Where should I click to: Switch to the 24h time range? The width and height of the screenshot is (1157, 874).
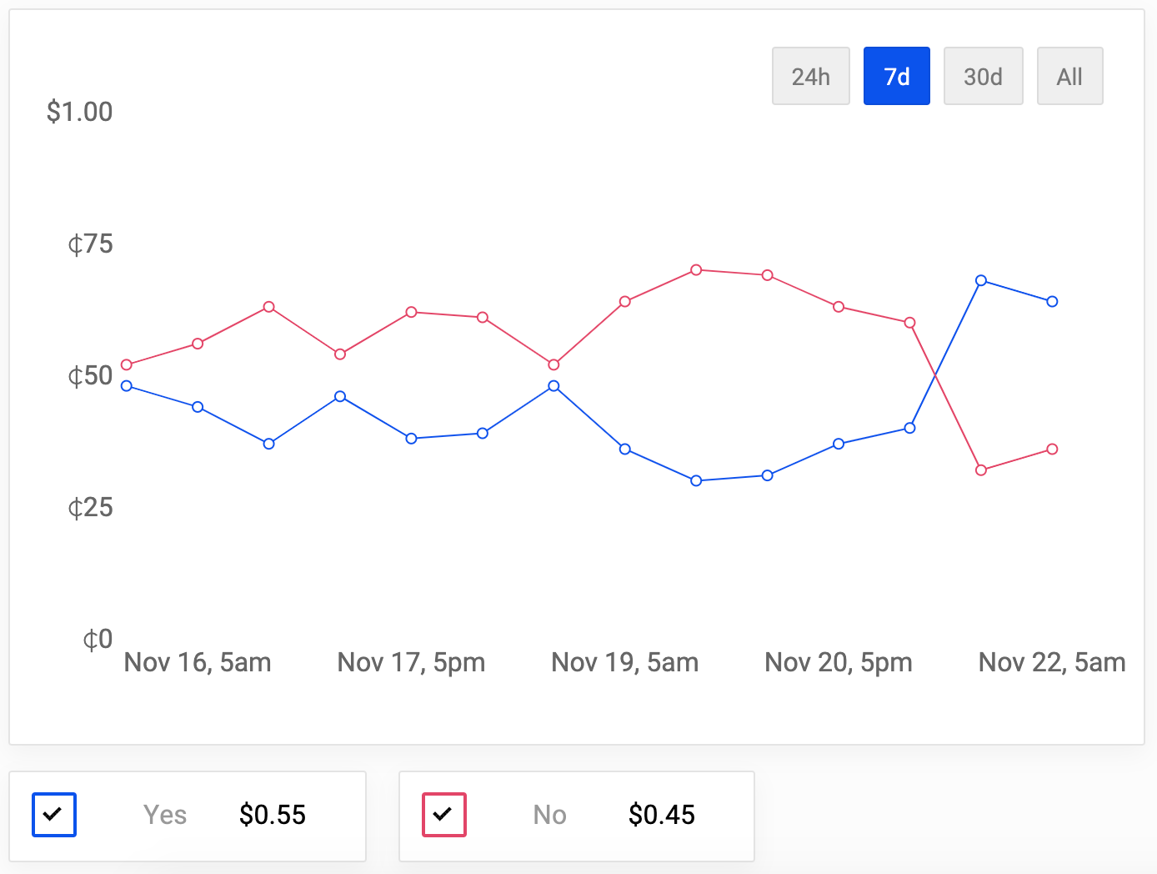(810, 77)
